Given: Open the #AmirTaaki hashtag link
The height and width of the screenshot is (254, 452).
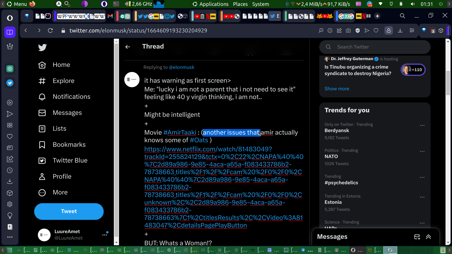Looking at the screenshot, I should coord(180,133).
